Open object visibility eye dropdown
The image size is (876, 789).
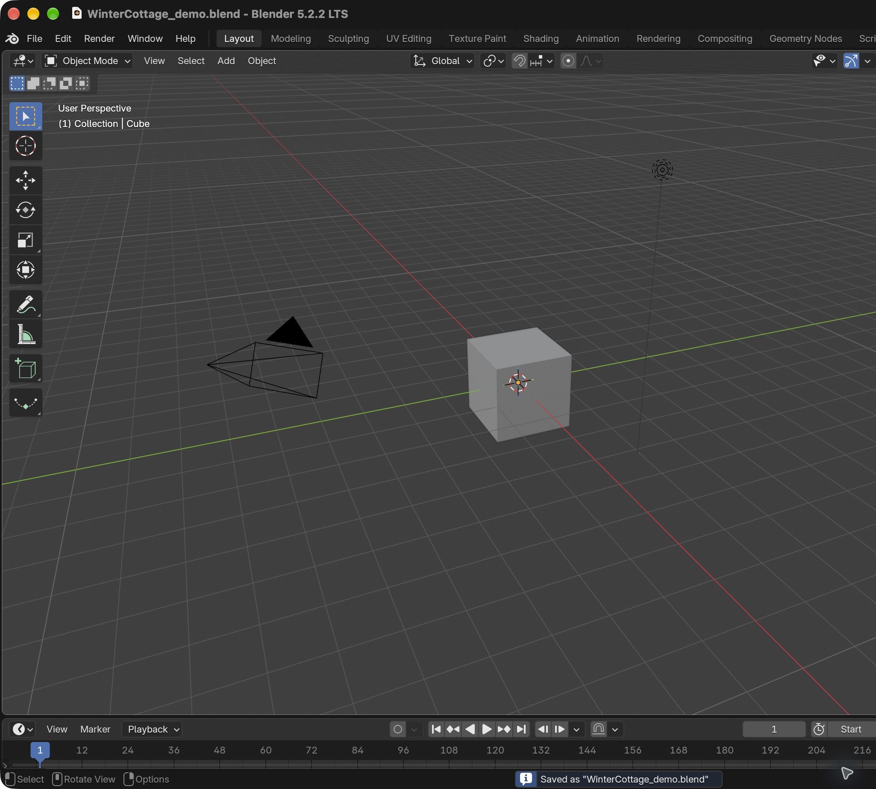[824, 61]
